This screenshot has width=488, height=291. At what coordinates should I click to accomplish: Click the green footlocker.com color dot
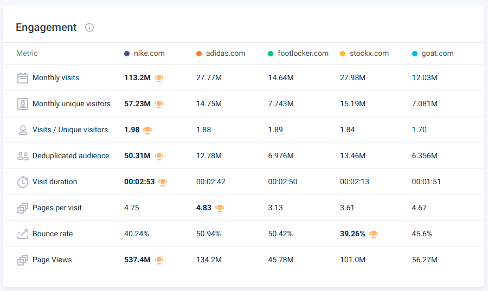coord(271,54)
